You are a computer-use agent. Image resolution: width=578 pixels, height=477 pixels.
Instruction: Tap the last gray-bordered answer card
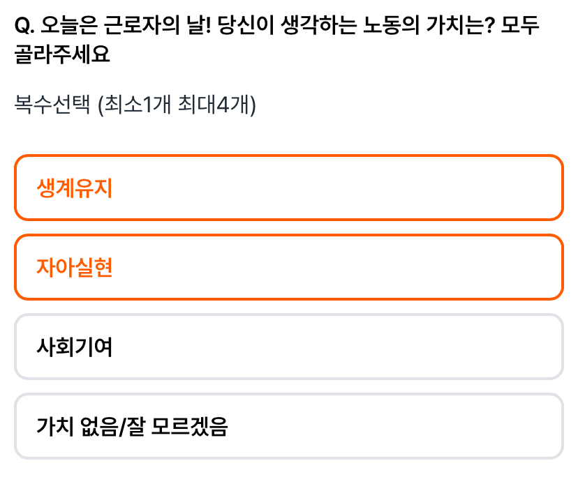click(x=288, y=426)
